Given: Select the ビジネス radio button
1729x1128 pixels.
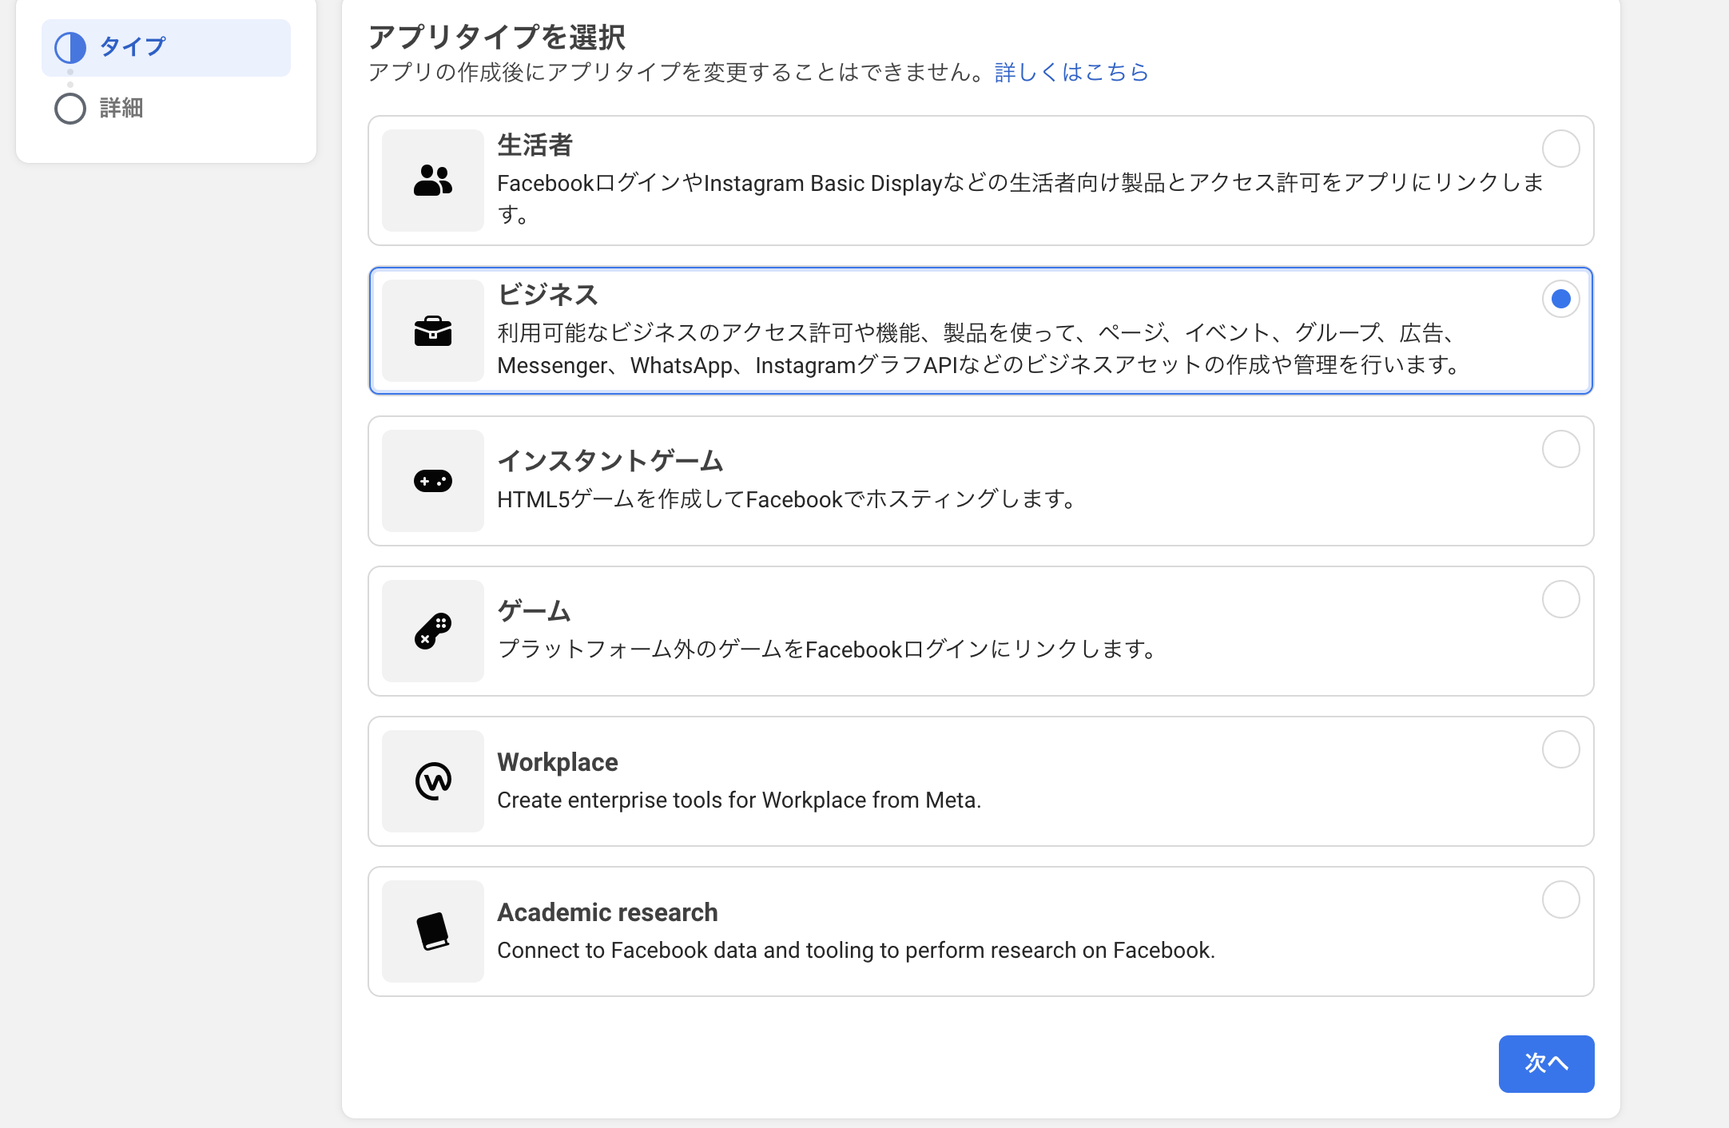Looking at the screenshot, I should click(x=1560, y=299).
